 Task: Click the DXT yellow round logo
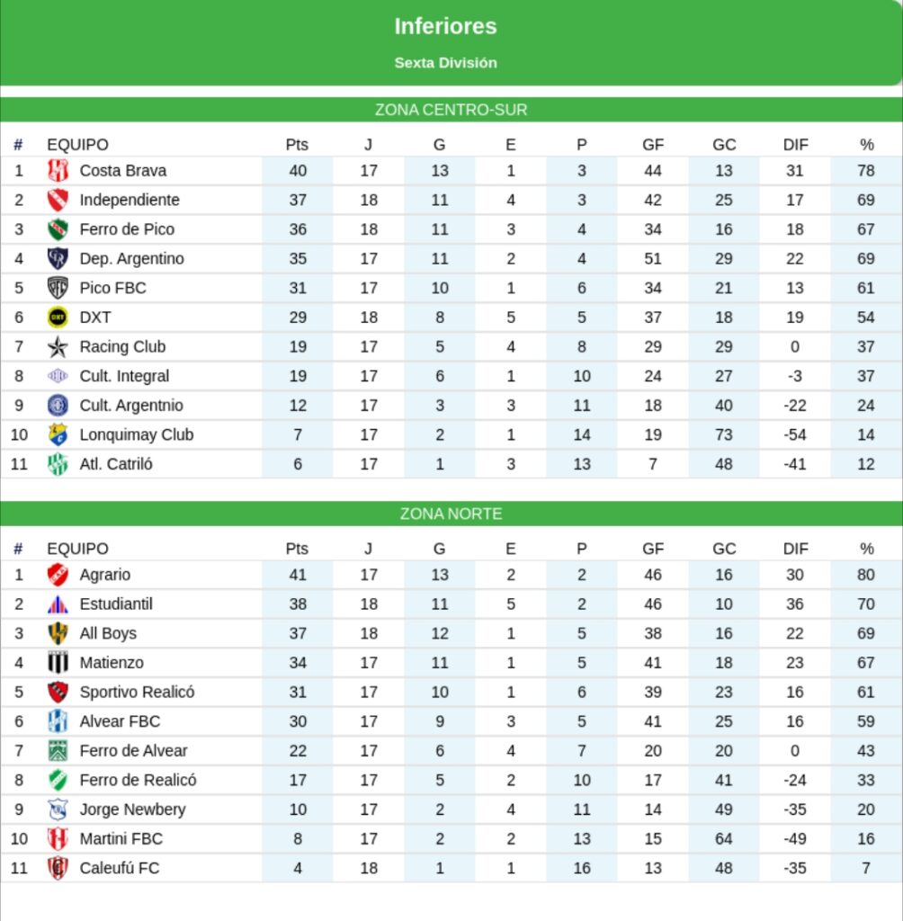click(x=58, y=317)
